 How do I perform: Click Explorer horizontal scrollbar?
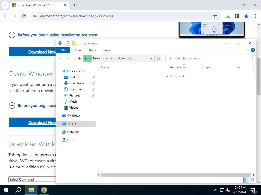pos(176,175)
